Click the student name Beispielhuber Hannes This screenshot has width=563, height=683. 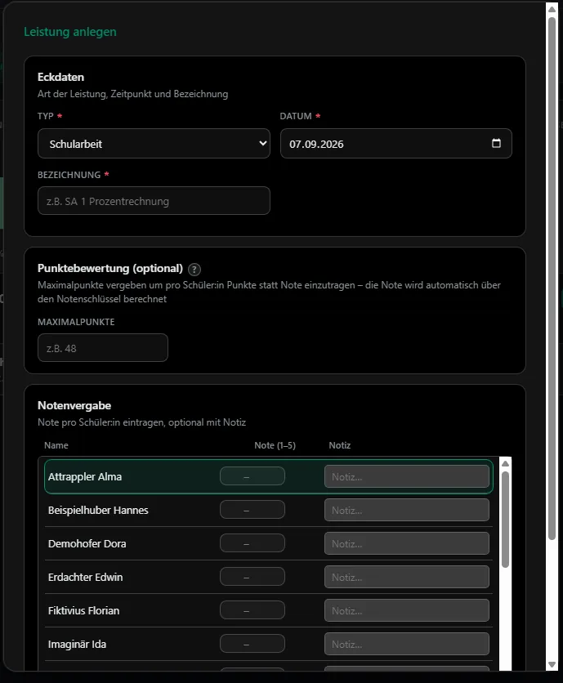pos(98,510)
